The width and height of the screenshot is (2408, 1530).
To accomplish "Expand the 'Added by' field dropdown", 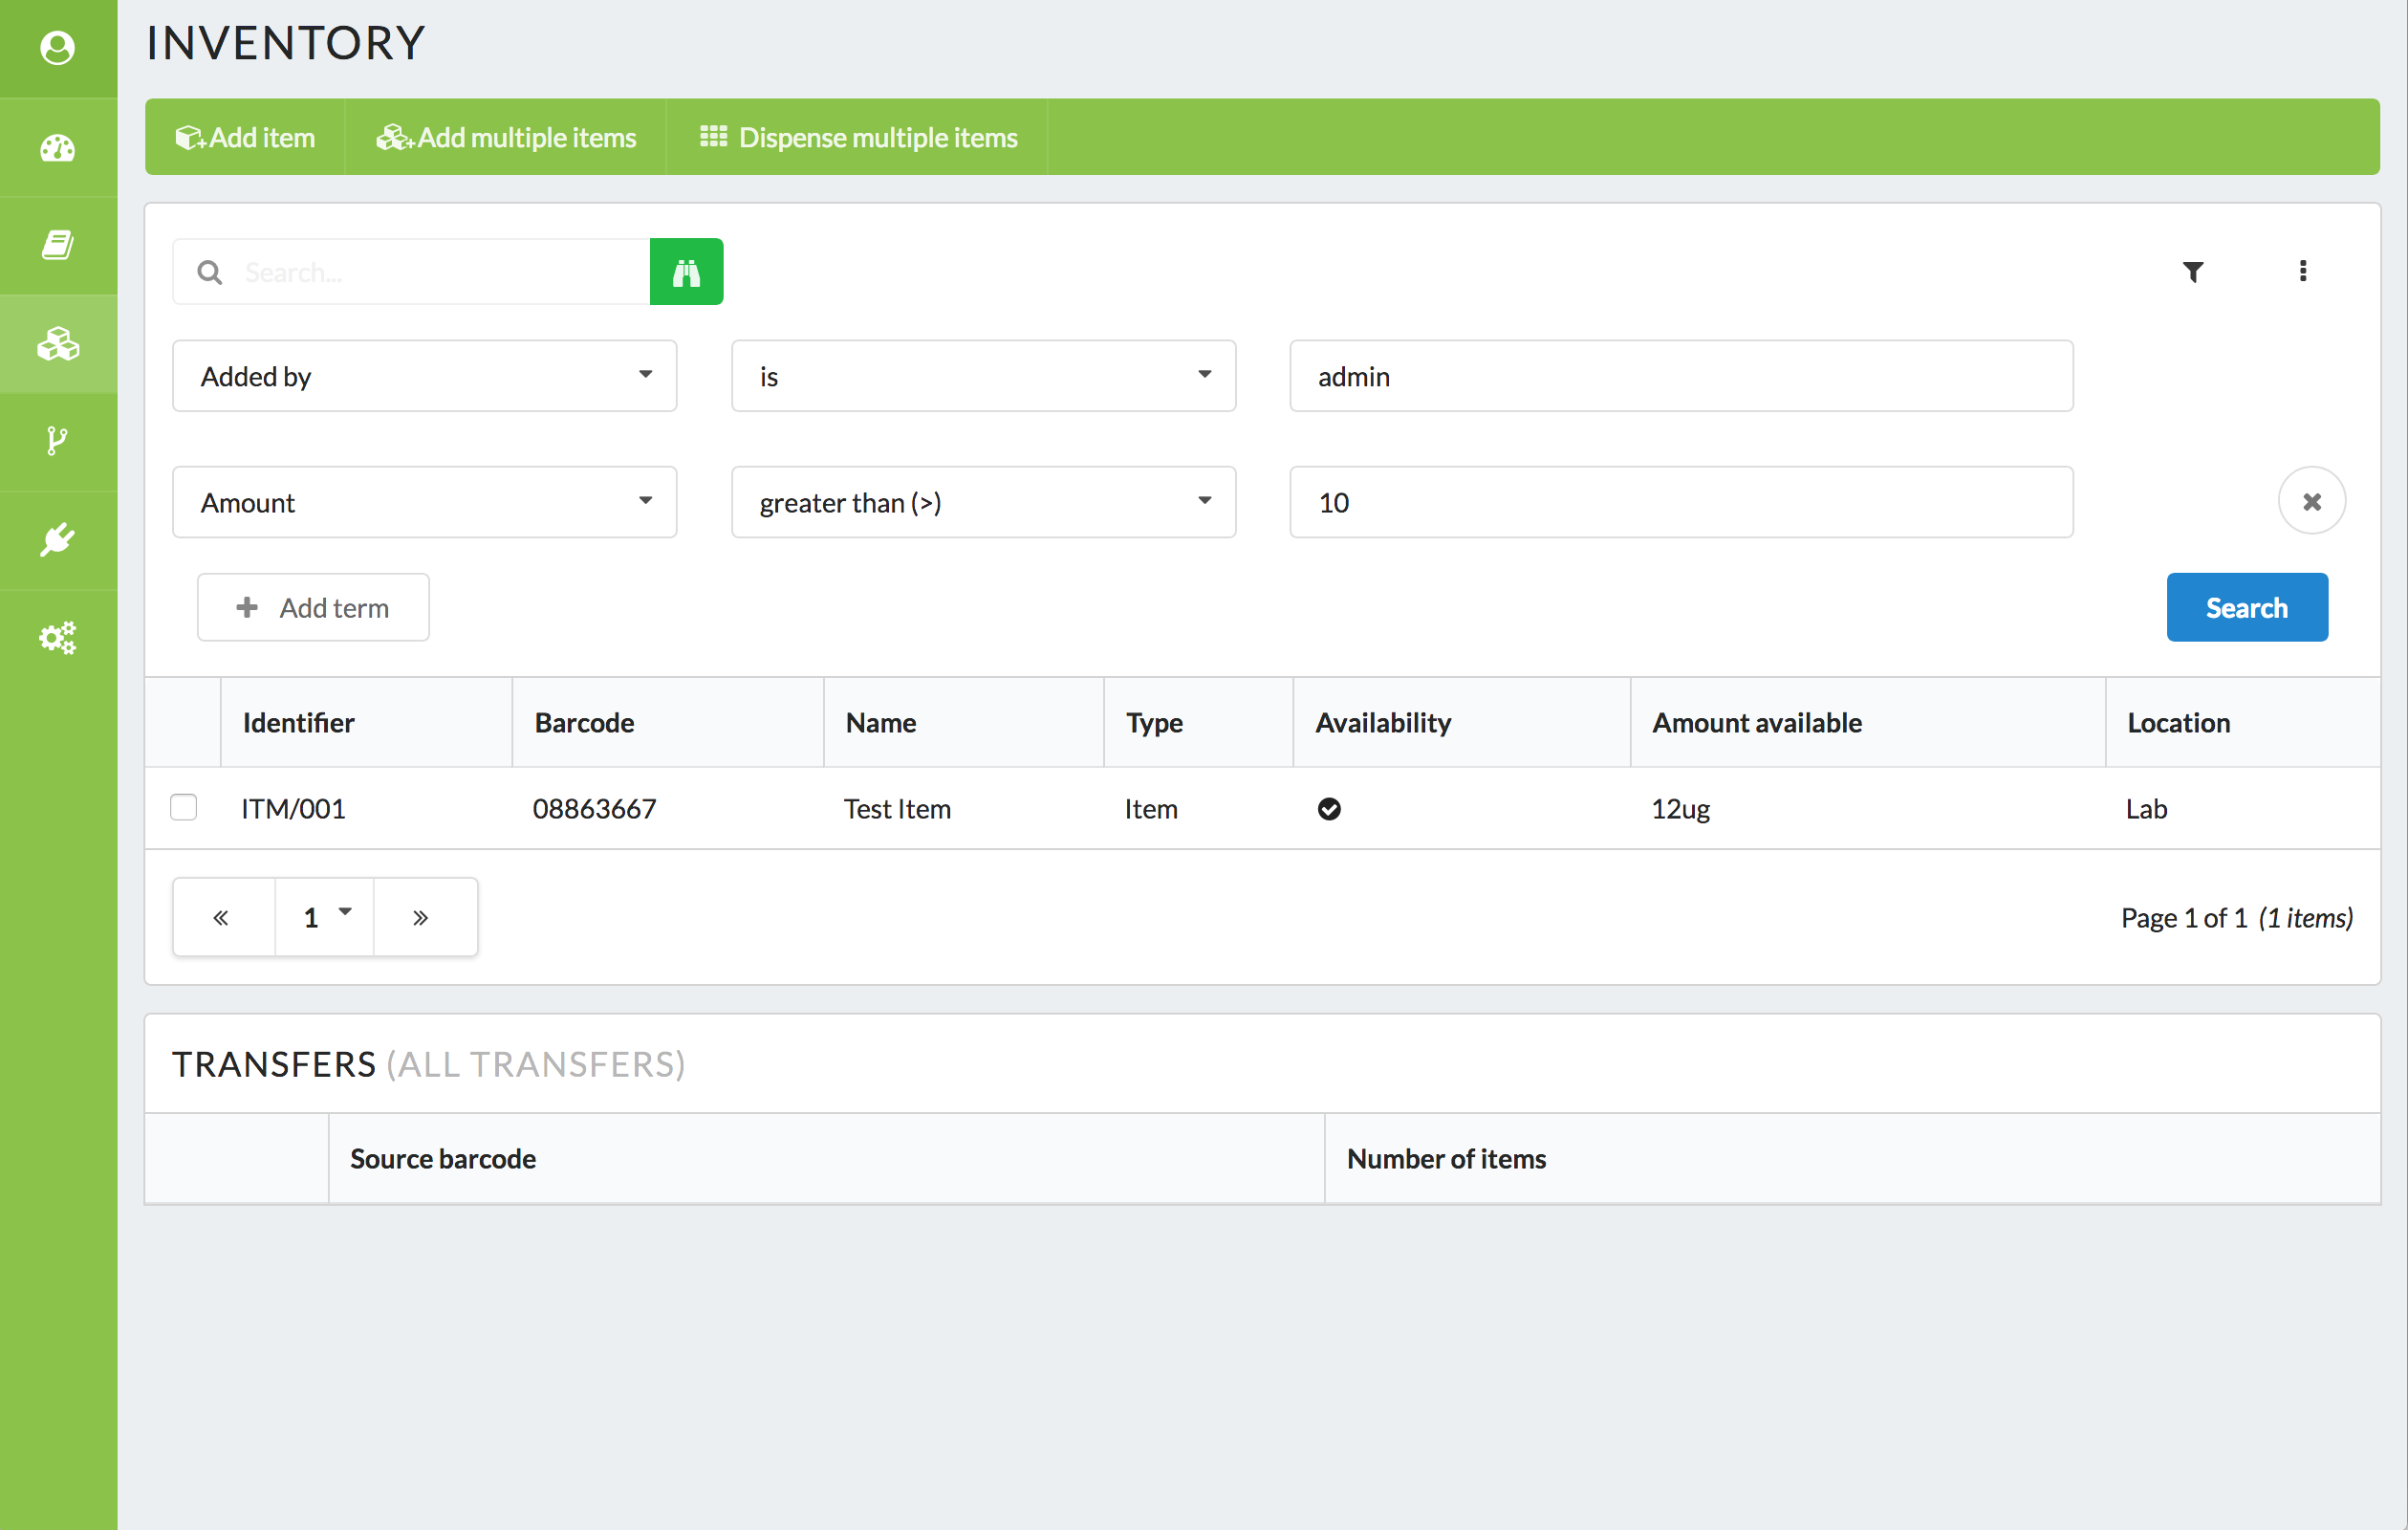I will tap(424, 376).
